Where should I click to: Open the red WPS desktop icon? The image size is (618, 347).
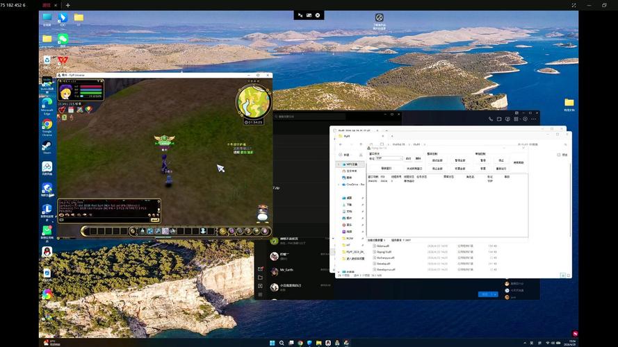63,60
